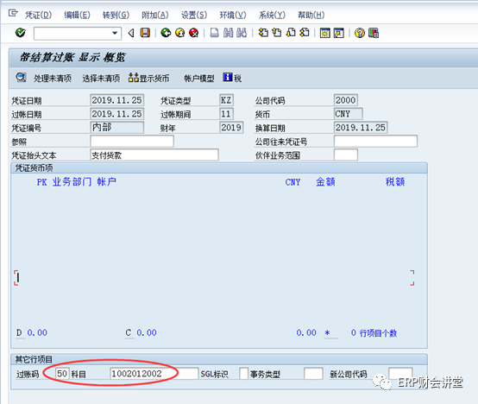
Task: Click the red Cancel icon
Action: [193, 33]
